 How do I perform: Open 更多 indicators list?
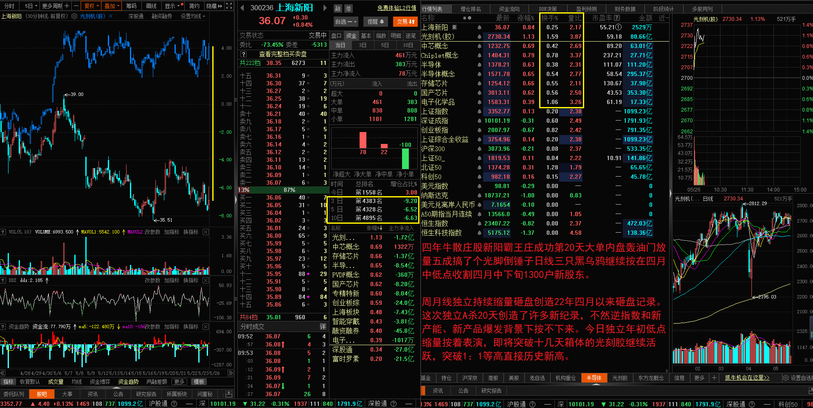(x=180, y=382)
